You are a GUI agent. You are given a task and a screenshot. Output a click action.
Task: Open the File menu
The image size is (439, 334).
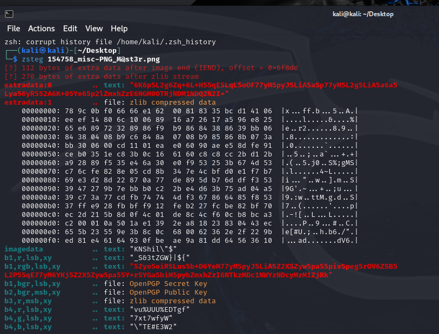click(13, 28)
